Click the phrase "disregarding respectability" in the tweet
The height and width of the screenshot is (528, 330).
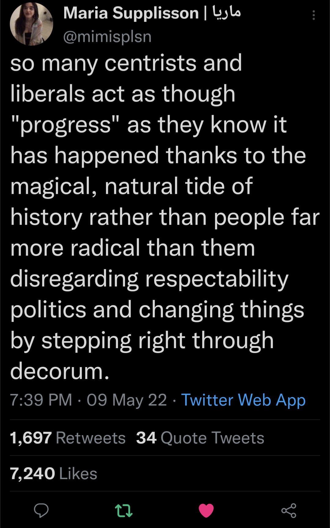[x=149, y=279]
